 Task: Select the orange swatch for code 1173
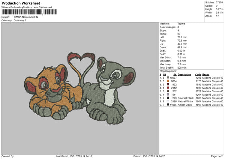tap(168, 81)
